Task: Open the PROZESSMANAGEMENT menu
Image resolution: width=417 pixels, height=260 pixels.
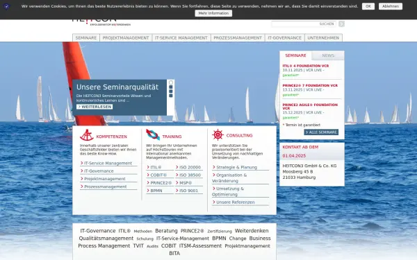Action: pos(238,38)
